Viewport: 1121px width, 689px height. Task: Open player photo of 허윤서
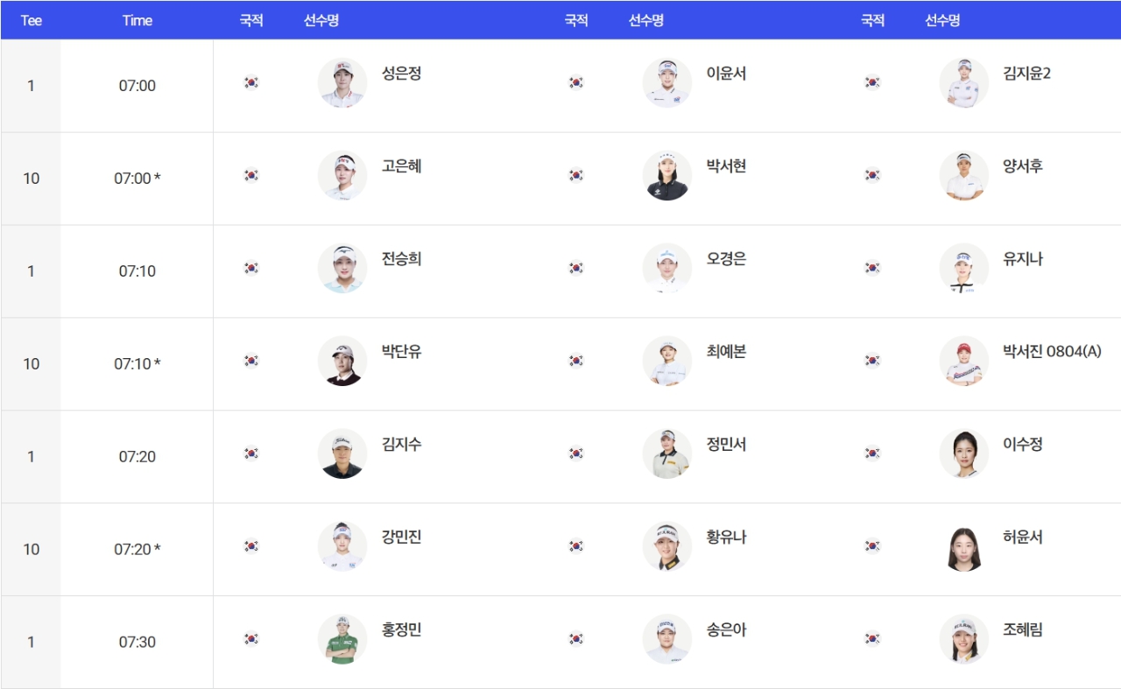coord(964,547)
